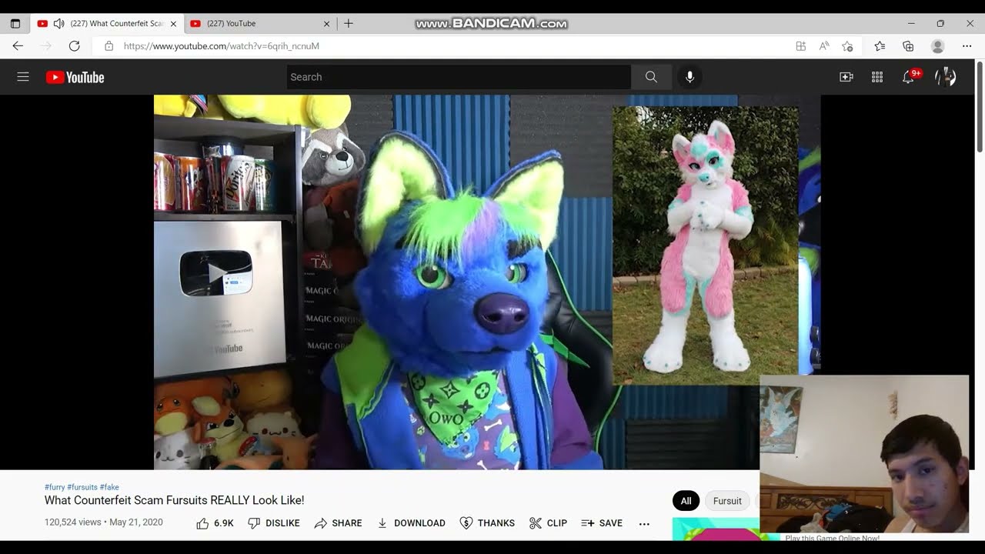This screenshot has width=985, height=554.
Task: Open the YouTube guide hamburger menu
Action: (23, 77)
